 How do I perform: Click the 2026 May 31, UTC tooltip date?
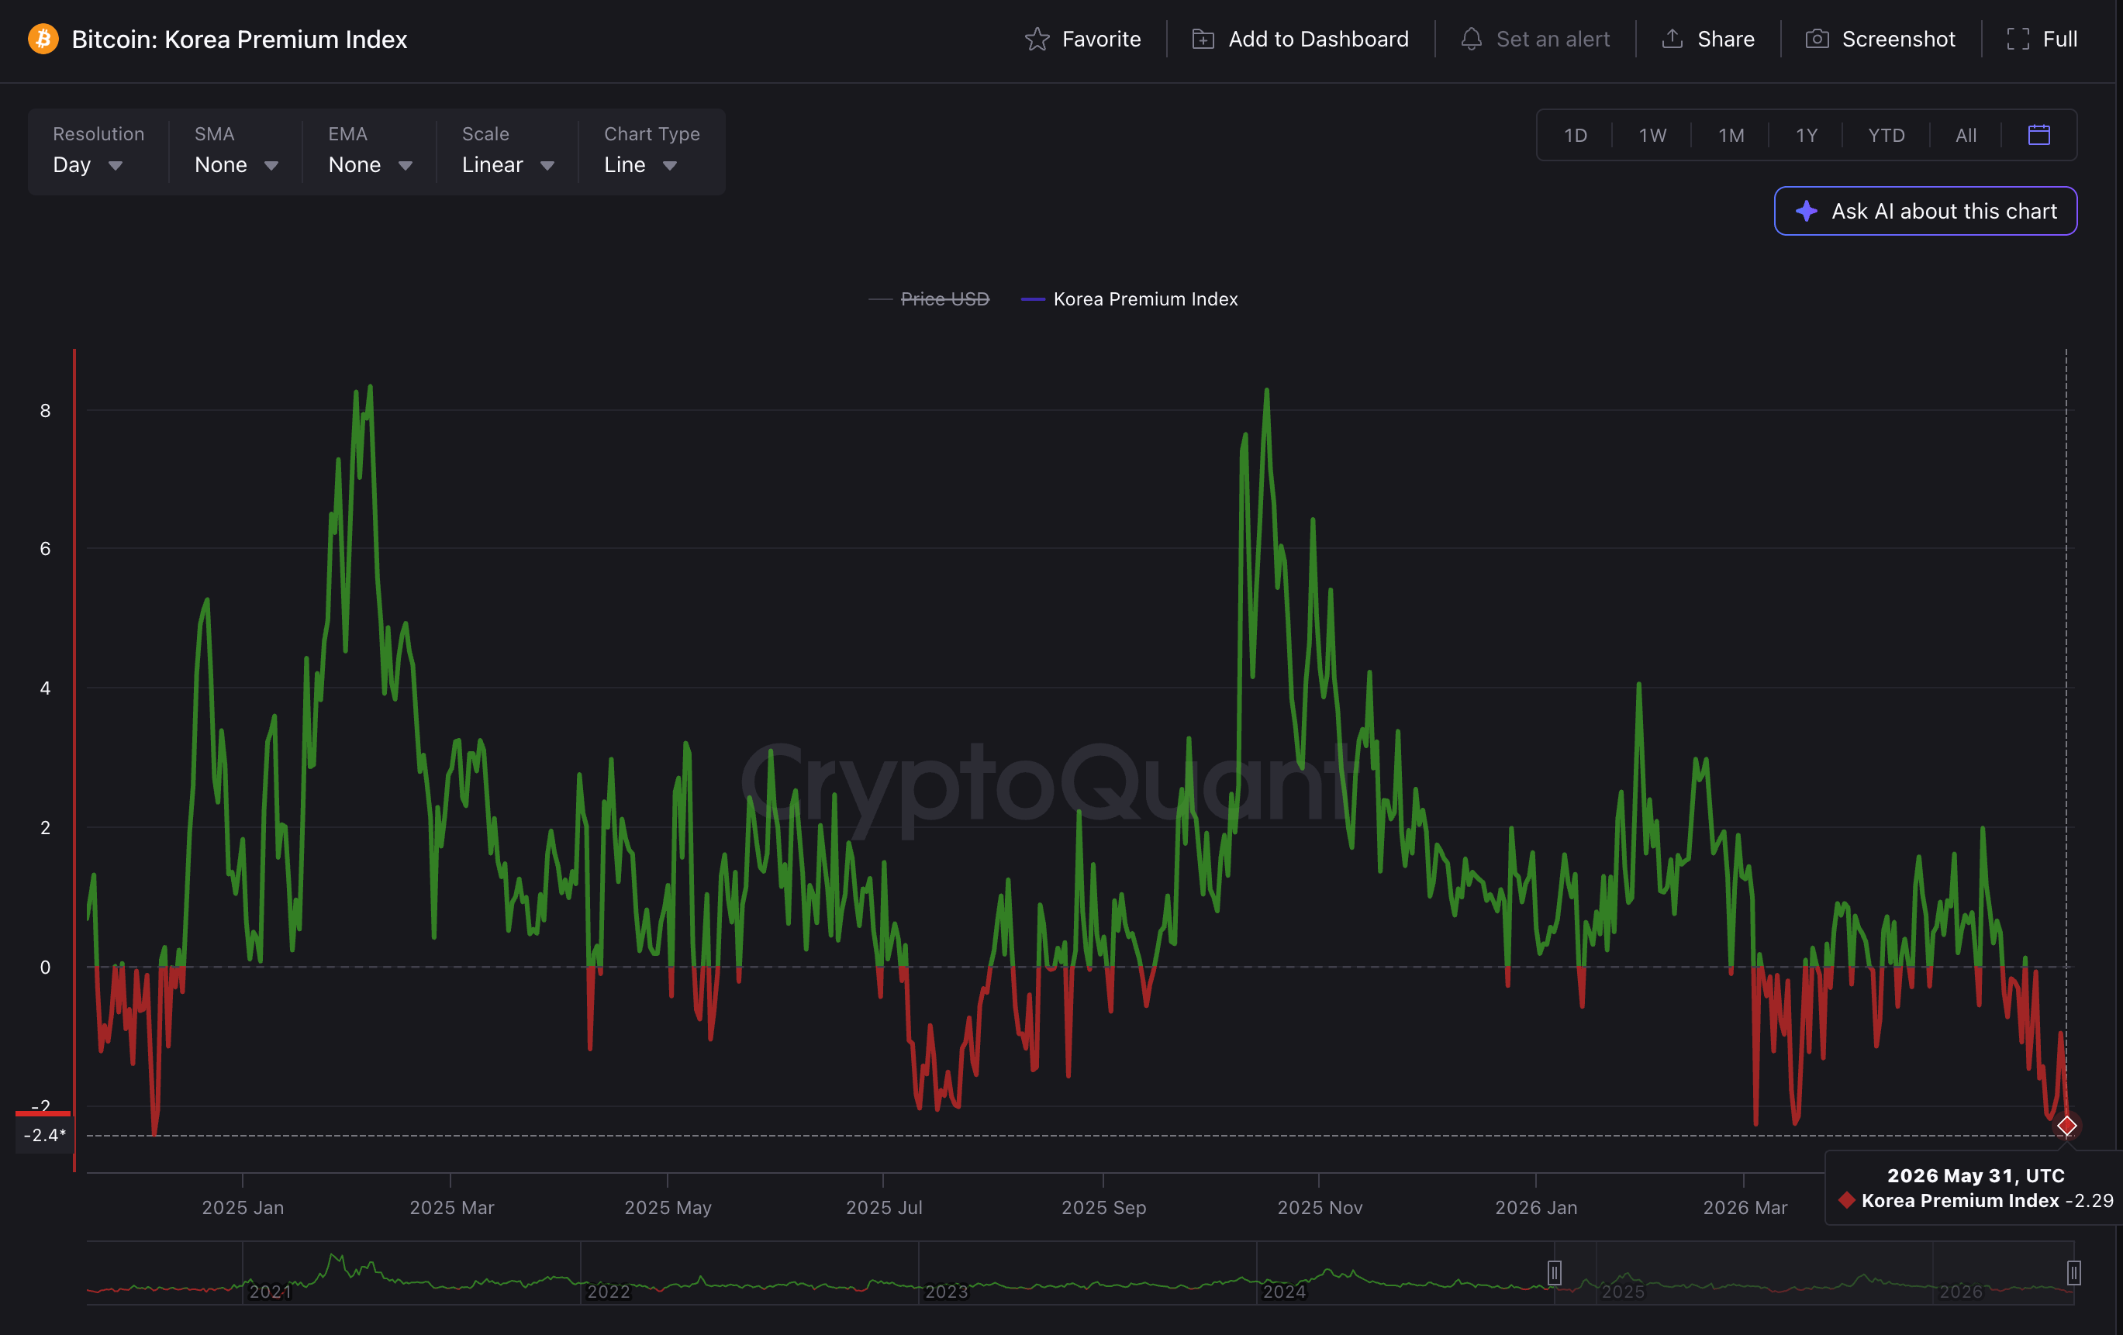click(1975, 1175)
